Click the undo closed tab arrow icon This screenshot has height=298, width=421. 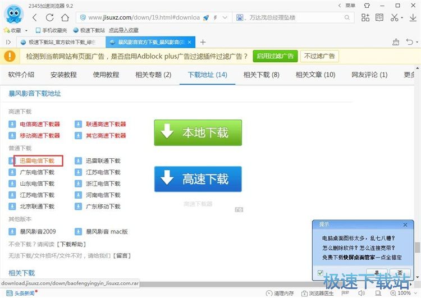(409, 42)
